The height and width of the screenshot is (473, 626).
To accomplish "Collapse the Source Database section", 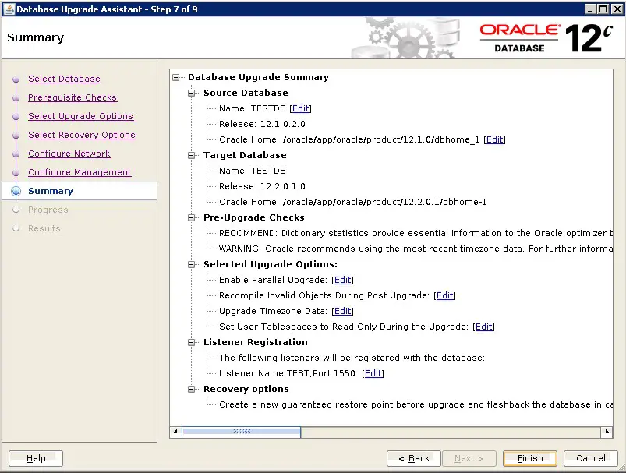I will click(192, 93).
